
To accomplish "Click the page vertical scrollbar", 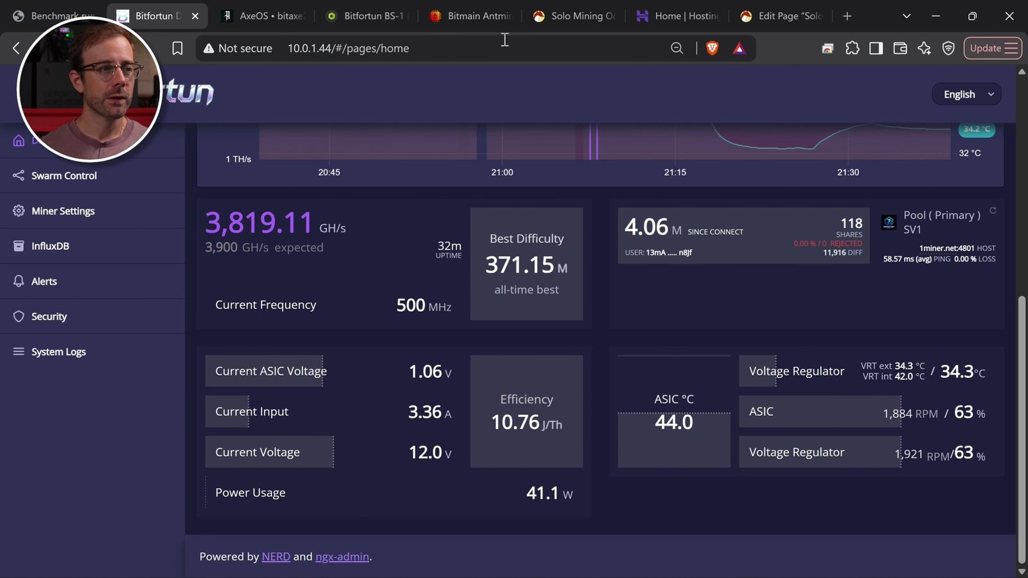I will pyautogui.click(x=1022, y=430).
